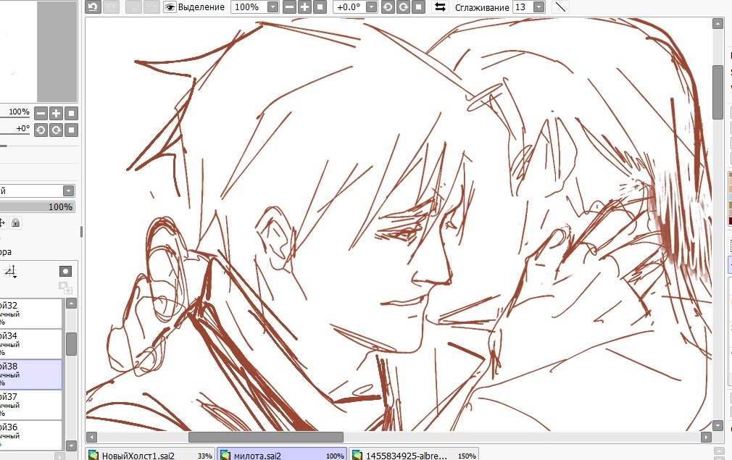Rotate view counterclockwise in navigator panel
Screen dimensions: 732x460
click(x=41, y=130)
